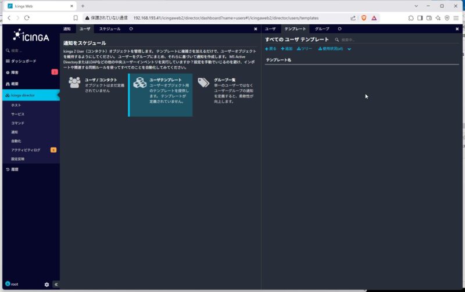
Task: Click the cubes template icon
Action: [139, 82]
